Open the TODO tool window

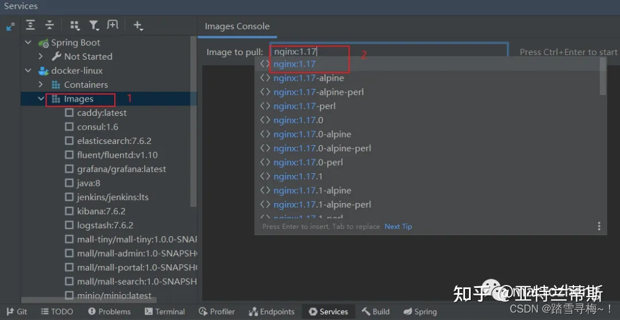tap(57, 311)
